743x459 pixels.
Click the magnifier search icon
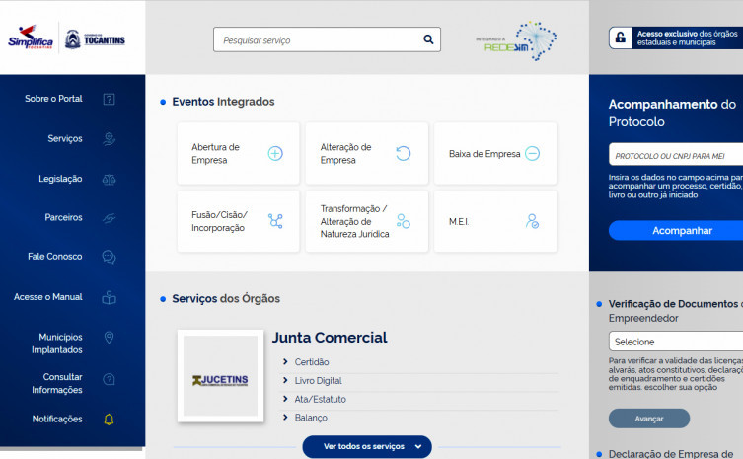coord(428,40)
